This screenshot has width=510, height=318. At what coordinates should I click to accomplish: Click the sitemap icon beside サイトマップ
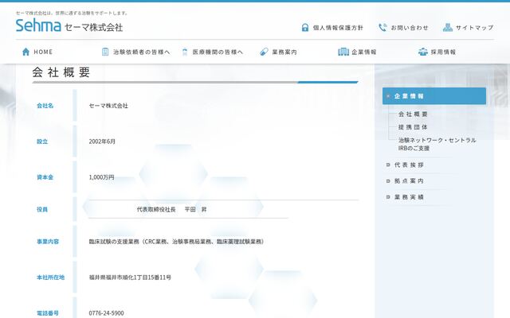pyautogui.click(x=448, y=28)
